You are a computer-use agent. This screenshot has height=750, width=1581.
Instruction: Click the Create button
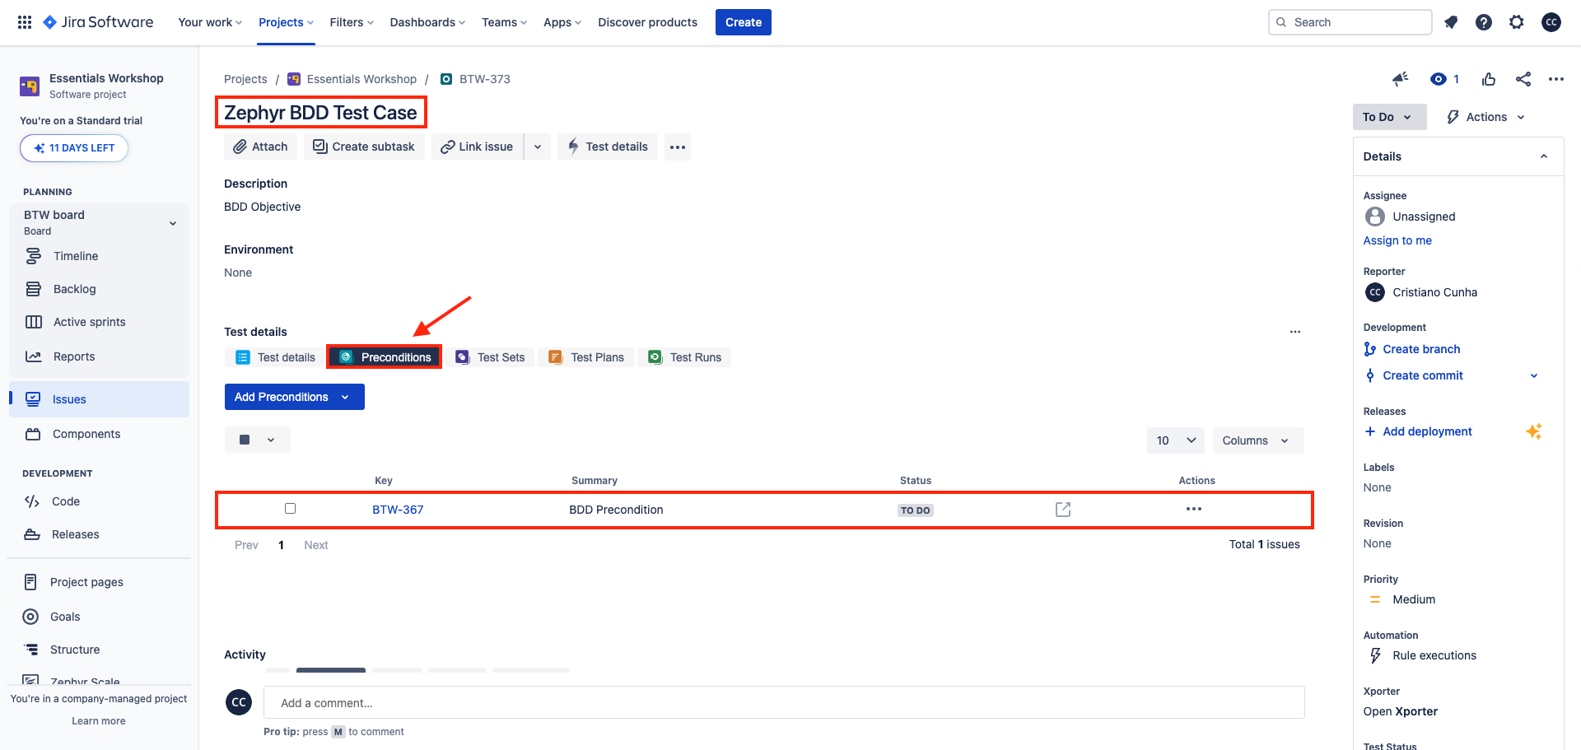[x=744, y=22]
